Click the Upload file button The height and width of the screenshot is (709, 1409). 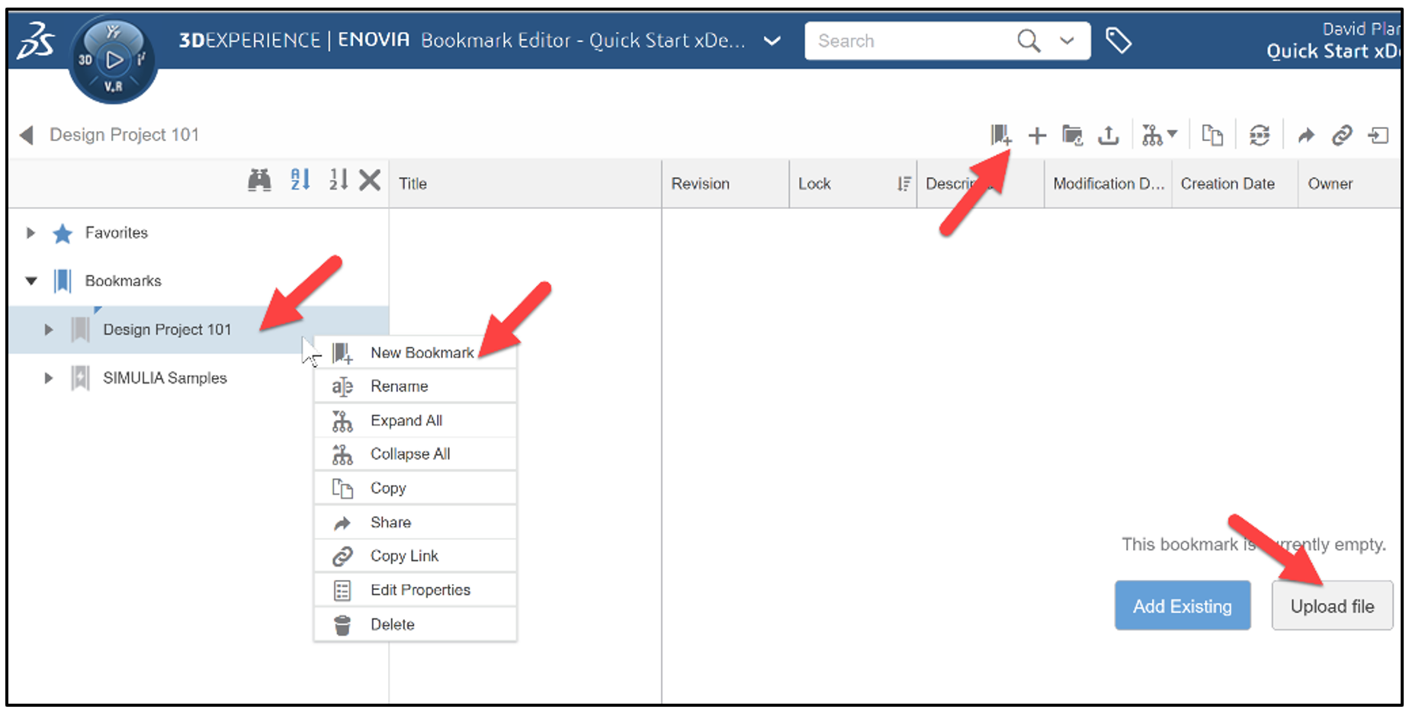pyautogui.click(x=1332, y=606)
